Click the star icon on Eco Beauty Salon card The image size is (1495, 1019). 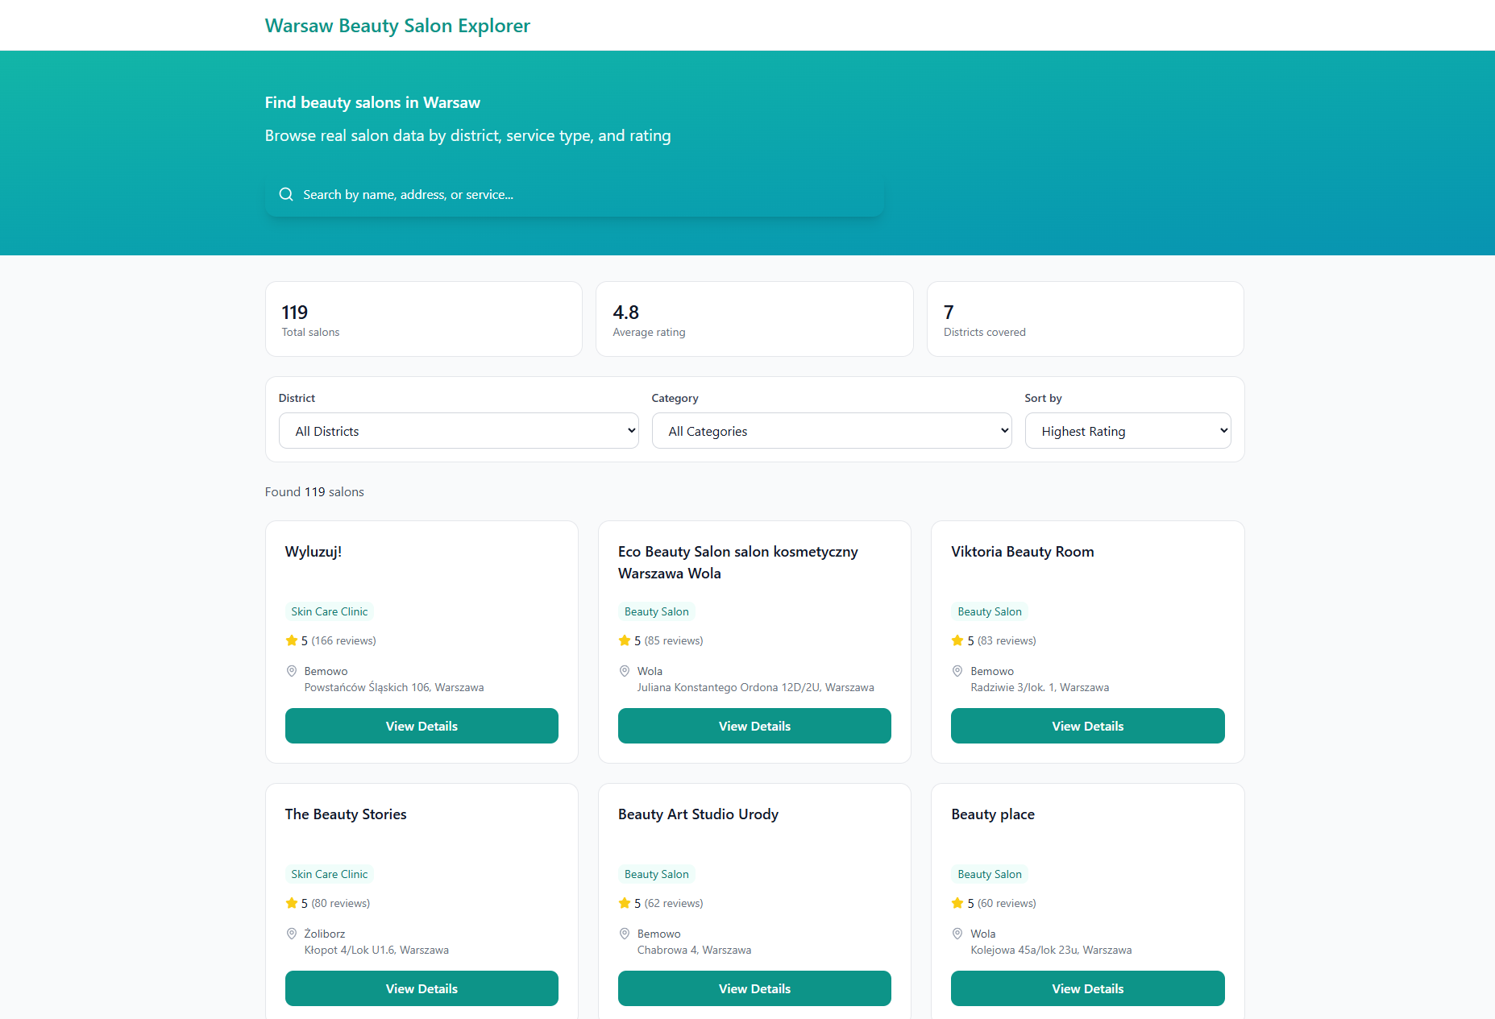click(625, 640)
